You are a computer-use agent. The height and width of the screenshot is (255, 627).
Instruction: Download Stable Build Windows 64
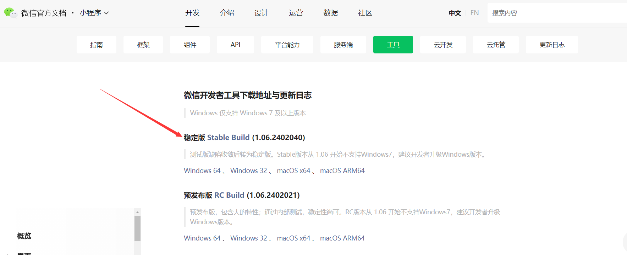[202, 170]
